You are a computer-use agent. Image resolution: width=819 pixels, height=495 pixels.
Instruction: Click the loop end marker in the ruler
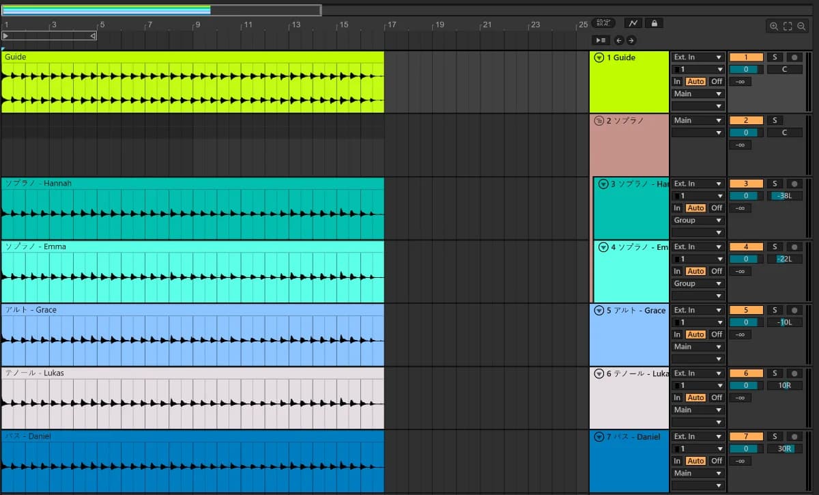(93, 36)
